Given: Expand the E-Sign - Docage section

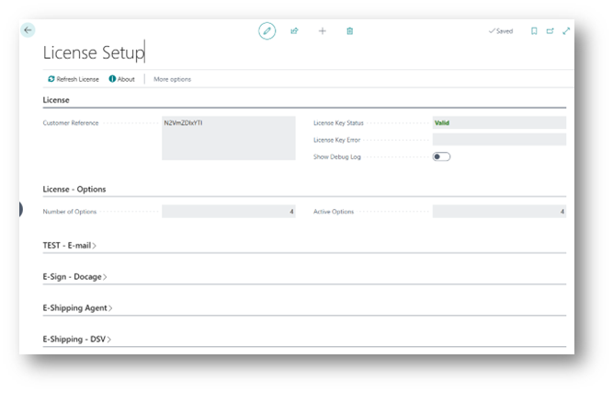Looking at the screenshot, I should point(75,277).
